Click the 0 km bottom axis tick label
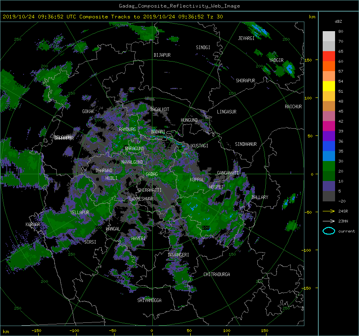 point(152,330)
